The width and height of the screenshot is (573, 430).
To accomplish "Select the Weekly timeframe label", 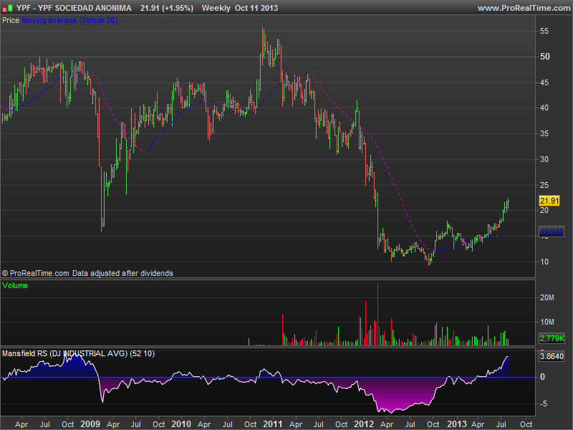I will 216,8.
